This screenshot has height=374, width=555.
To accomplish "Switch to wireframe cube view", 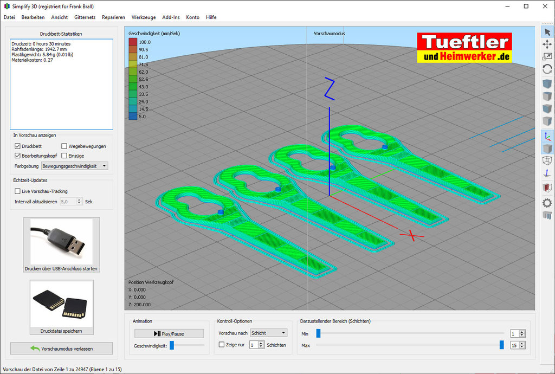I will [547, 161].
